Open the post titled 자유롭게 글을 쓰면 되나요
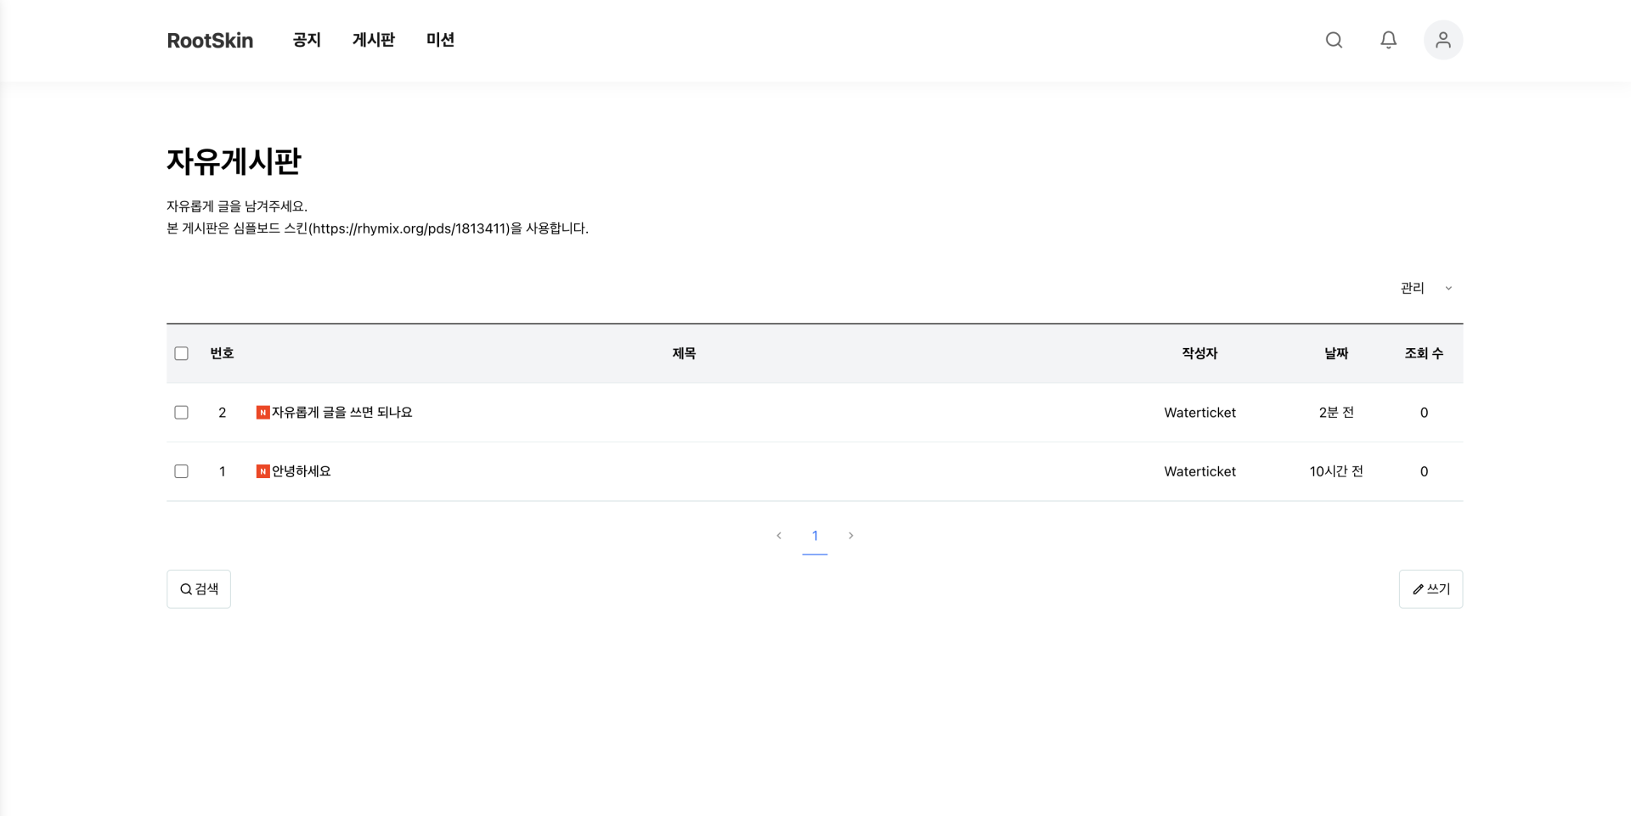This screenshot has width=1631, height=816. (341, 413)
